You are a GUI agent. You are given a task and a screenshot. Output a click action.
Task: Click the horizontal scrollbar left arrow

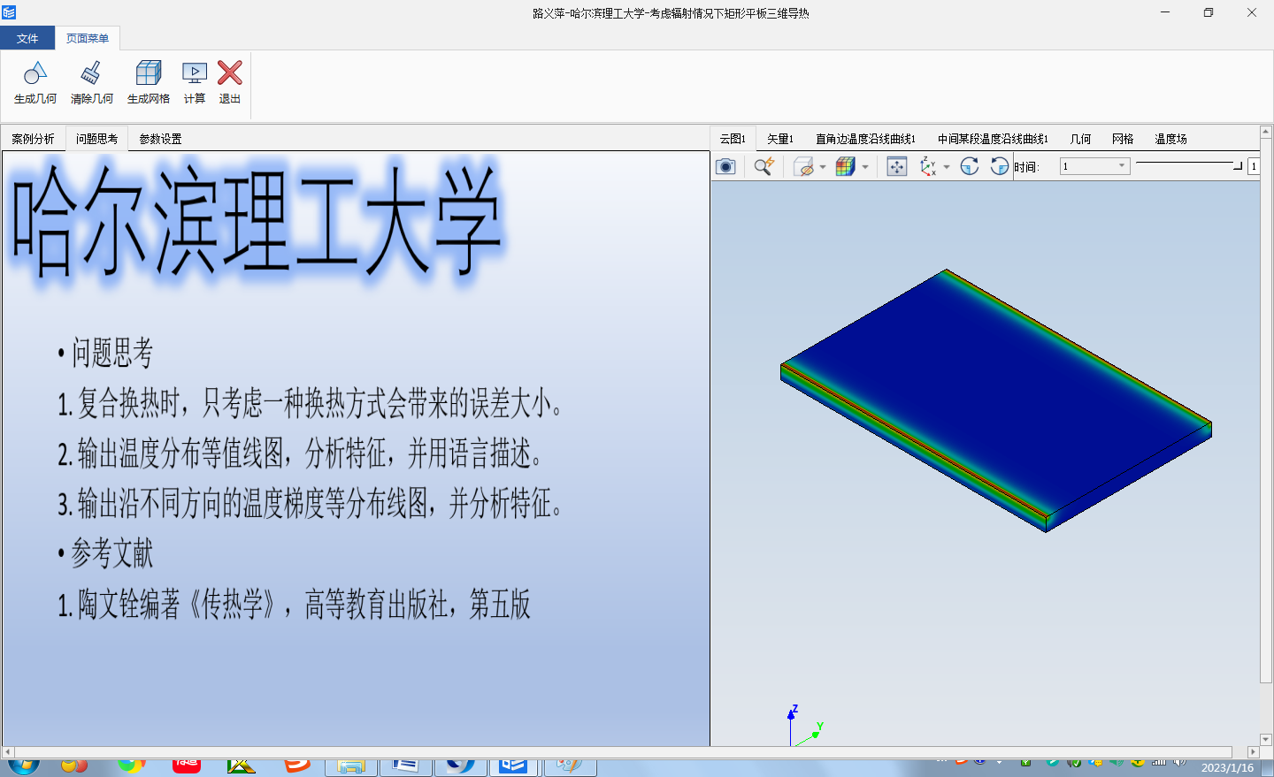[8, 752]
